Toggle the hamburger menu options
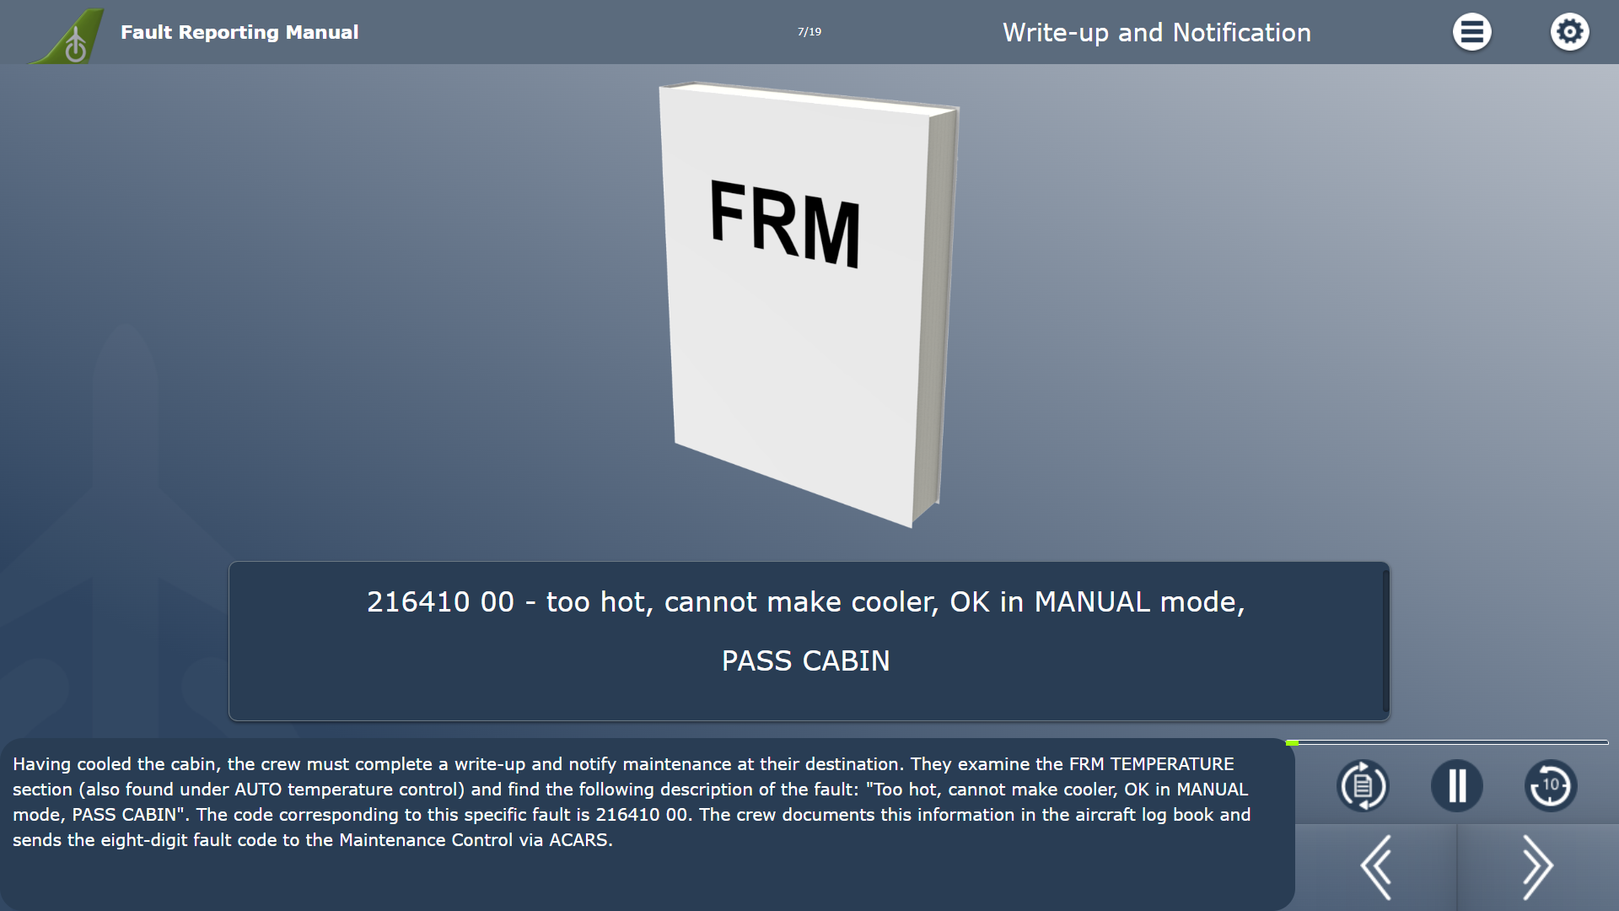 point(1471,31)
